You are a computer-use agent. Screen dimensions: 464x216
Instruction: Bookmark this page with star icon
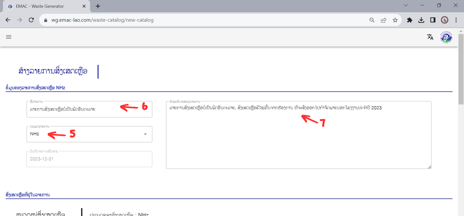coord(395,20)
